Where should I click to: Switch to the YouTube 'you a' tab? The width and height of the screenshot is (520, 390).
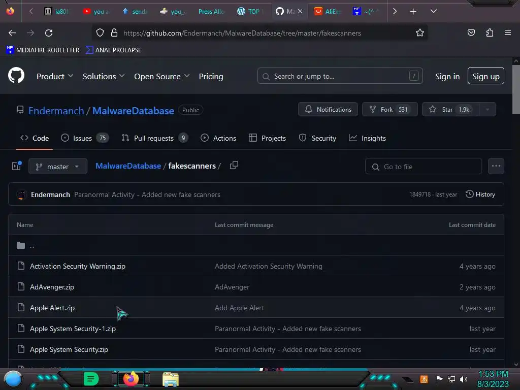(x=96, y=11)
